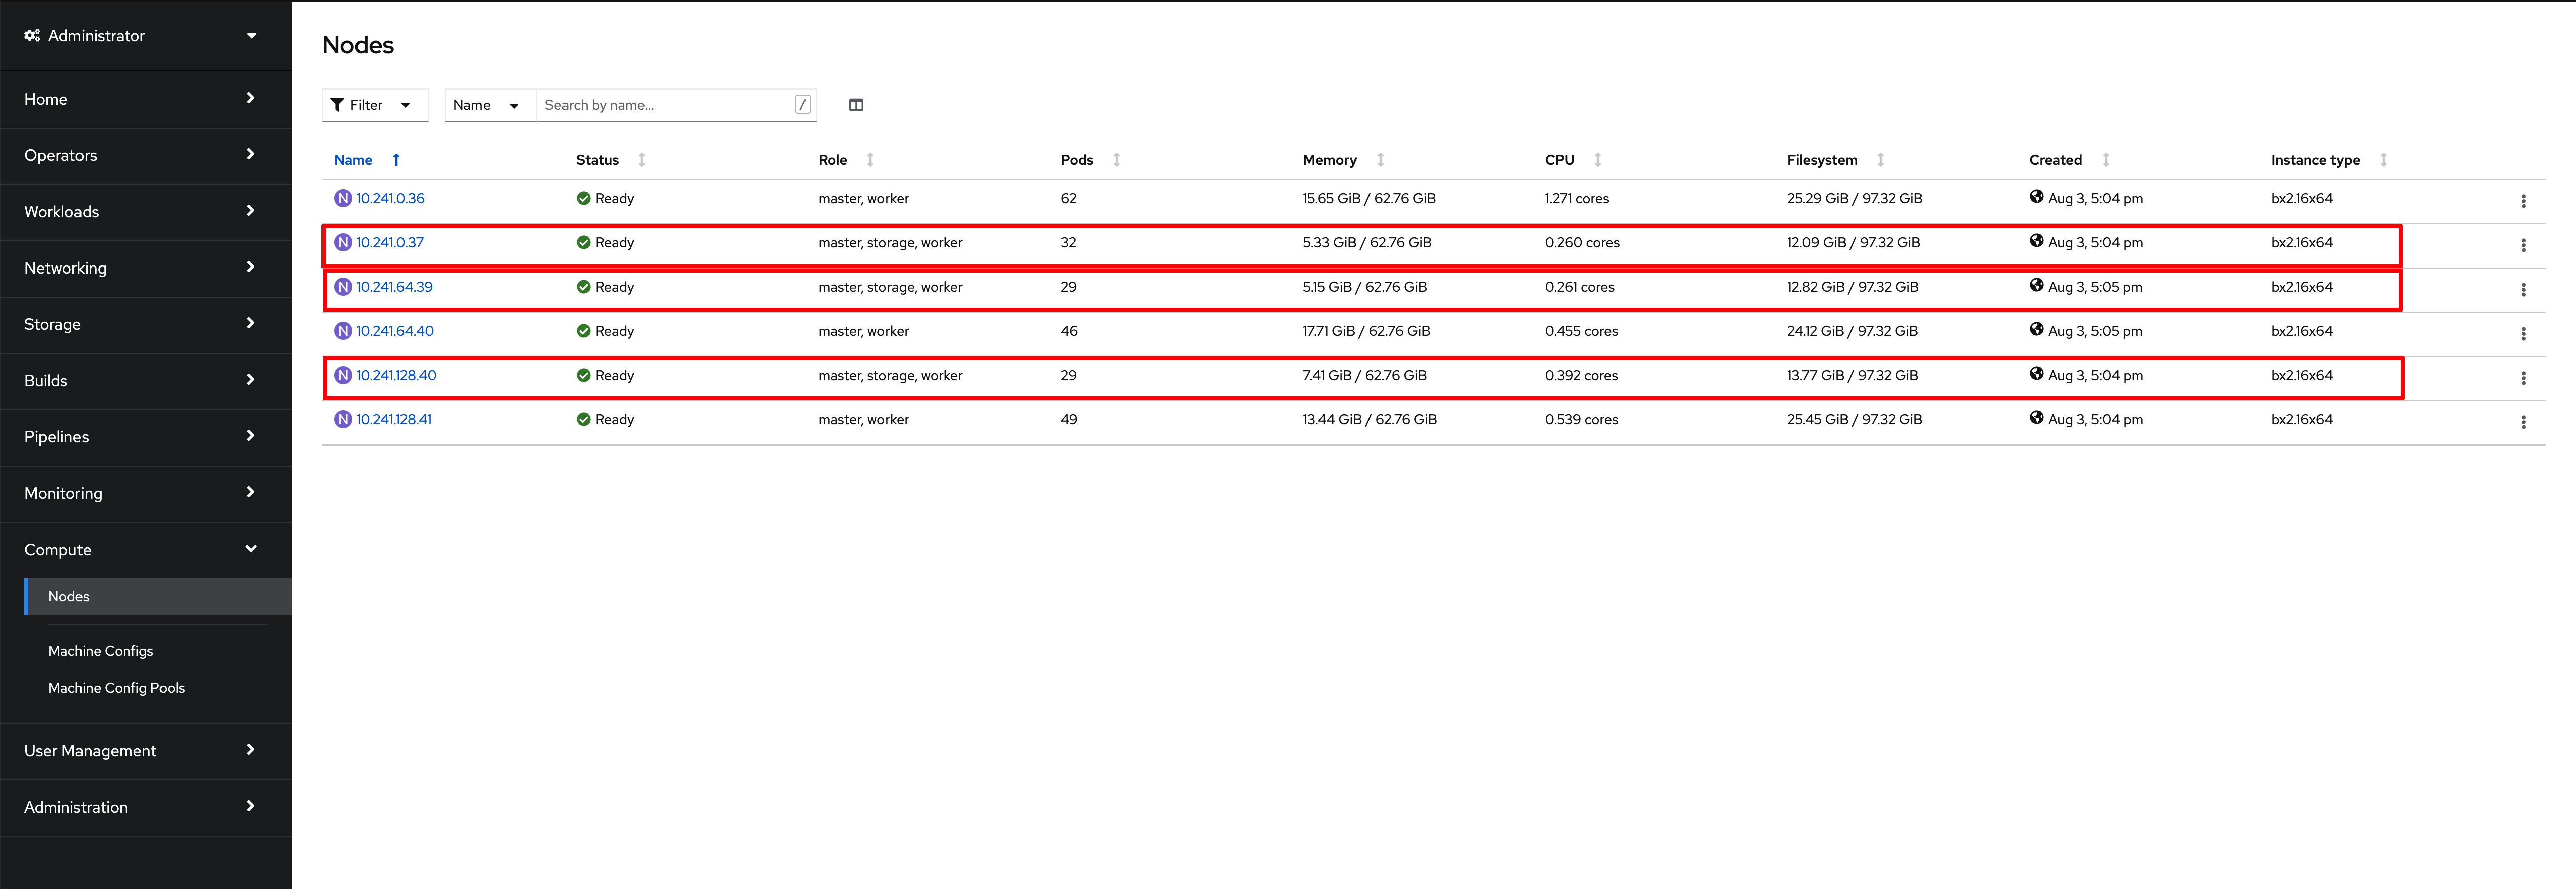The width and height of the screenshot is (2576, 889).
Task: Open kebab menu for node 10.241.128.40
Action: (x=2523, y=378)
